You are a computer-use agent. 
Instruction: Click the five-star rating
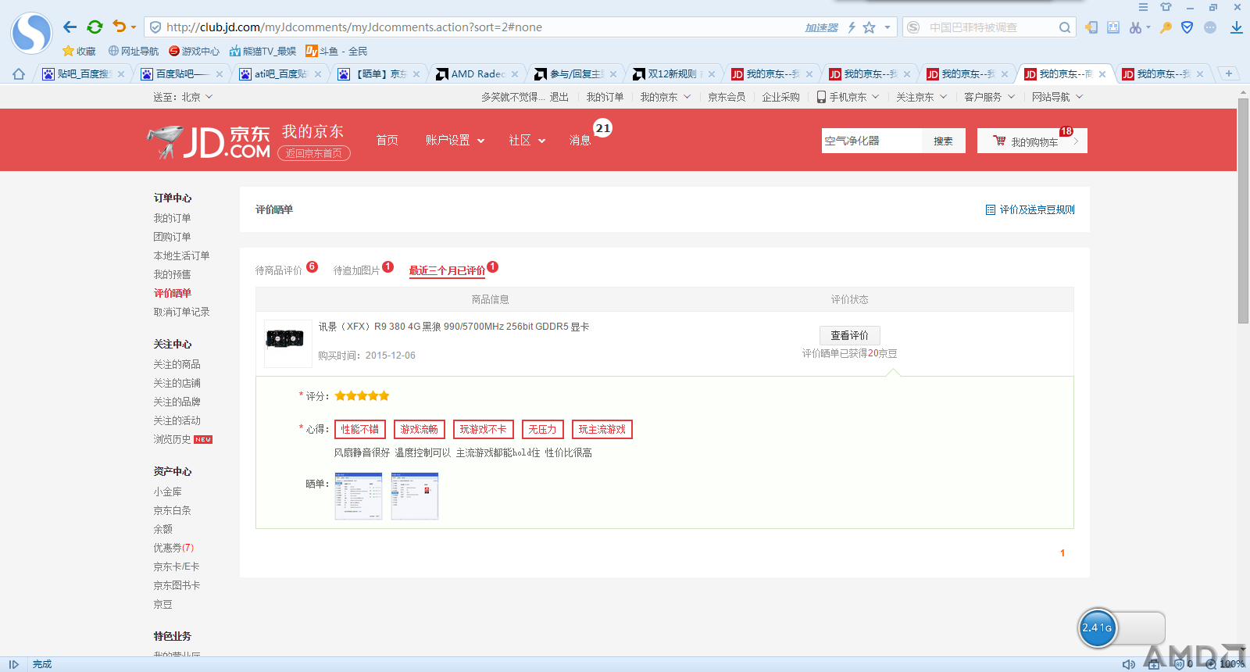click(362, 396)
